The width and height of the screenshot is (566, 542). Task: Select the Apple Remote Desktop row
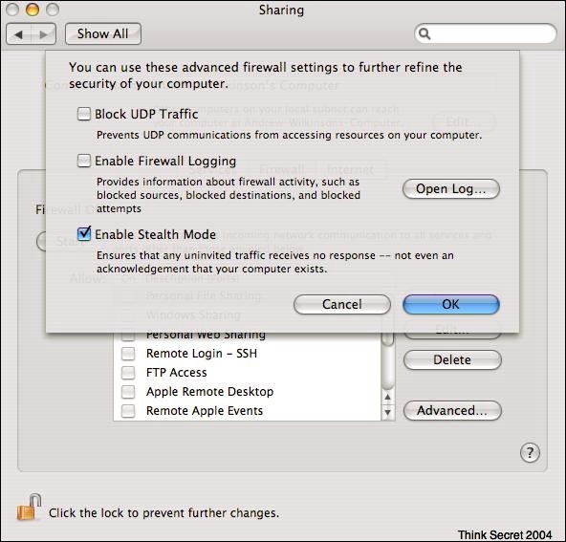(248, 392)
